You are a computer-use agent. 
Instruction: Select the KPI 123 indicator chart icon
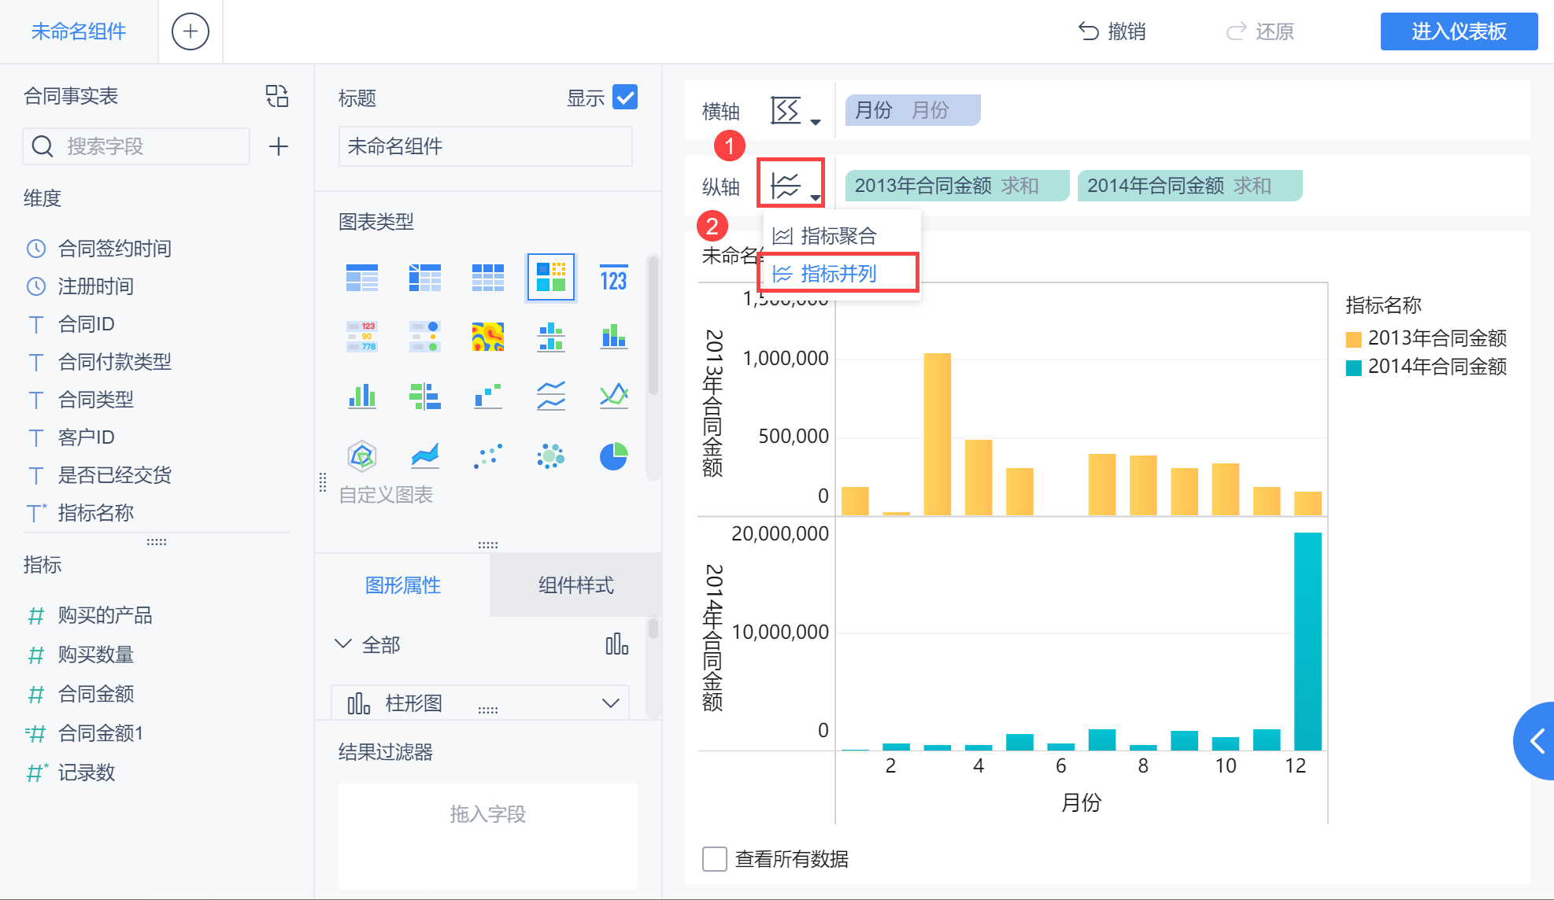(613, 278)
